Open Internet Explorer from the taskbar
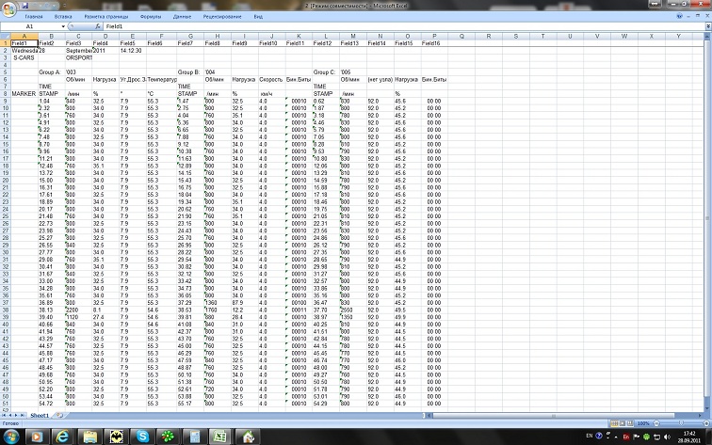Image resolution: width=712 pixels, height=445 pixels. (x=62, y=437)
